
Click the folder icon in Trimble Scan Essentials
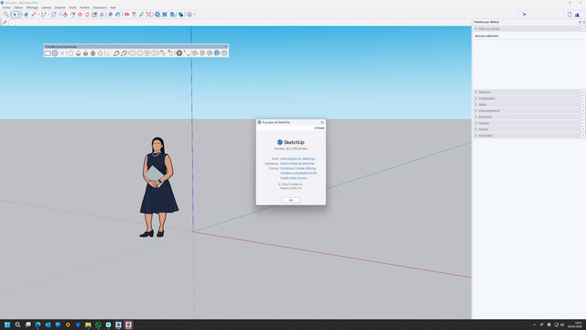click(x=48, y=53)
